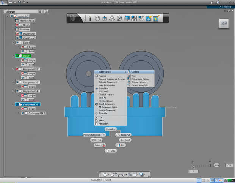Select Isolate Component in context menu
Image resolution: width=235 pixels, height=183 pixels.
click(111, 110)
